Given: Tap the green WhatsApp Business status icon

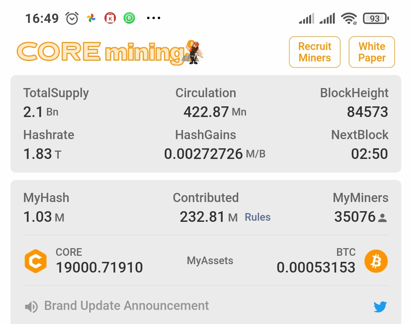Looking at the screenshot, I should [129, 18].
